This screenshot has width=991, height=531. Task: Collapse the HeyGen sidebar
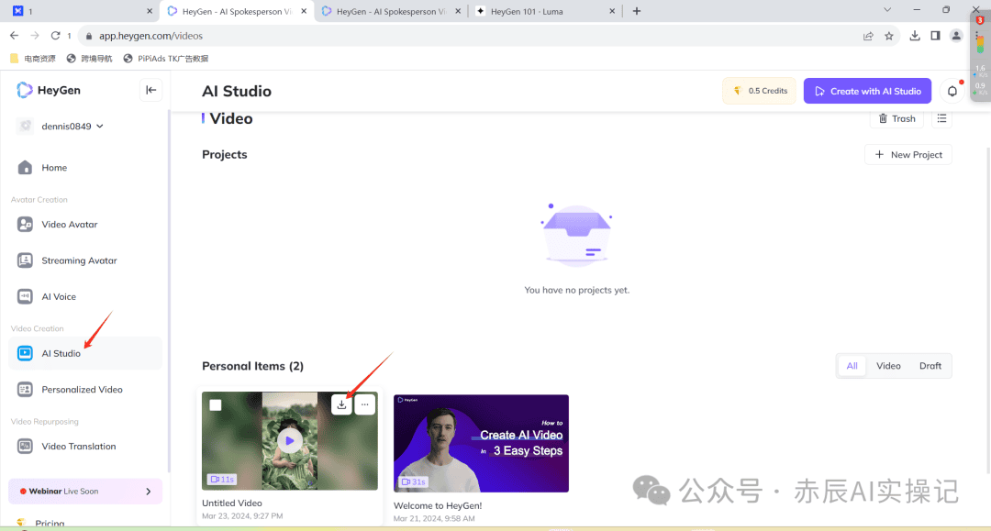tap(150, 90)
